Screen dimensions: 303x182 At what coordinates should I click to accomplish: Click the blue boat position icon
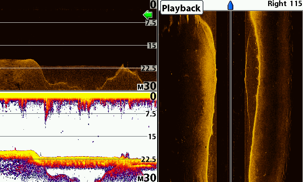coord(230,5)
